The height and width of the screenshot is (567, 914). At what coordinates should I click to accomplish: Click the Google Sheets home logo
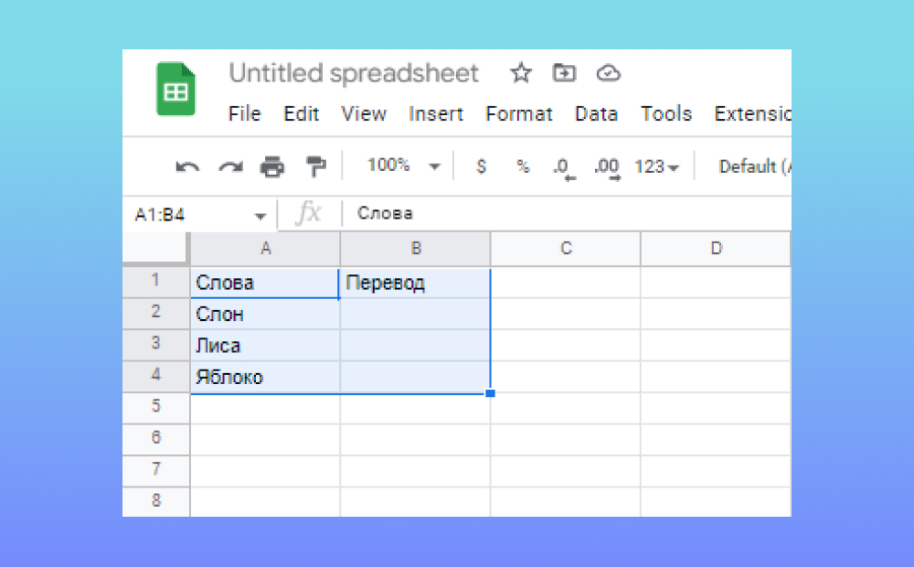[176, 90]
